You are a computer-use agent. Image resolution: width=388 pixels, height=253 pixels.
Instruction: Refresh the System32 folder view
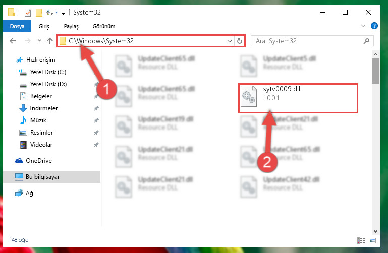239,41
